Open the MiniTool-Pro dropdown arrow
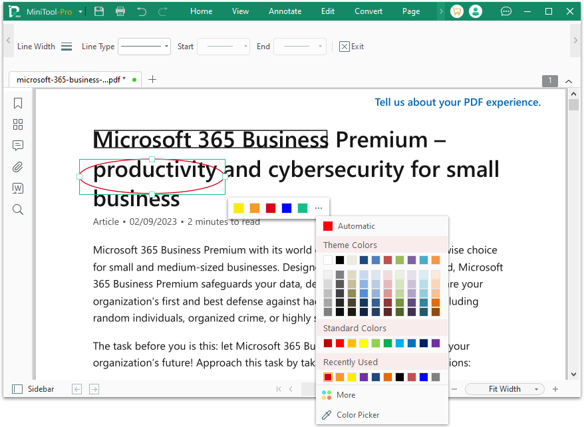584x427 pixels. pos(80,12)
